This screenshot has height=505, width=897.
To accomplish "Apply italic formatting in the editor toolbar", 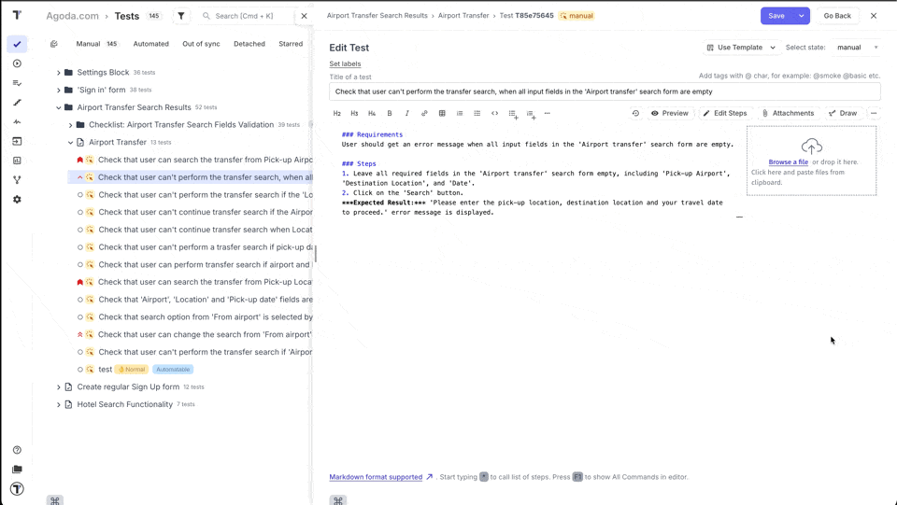I will click(406, 114).
